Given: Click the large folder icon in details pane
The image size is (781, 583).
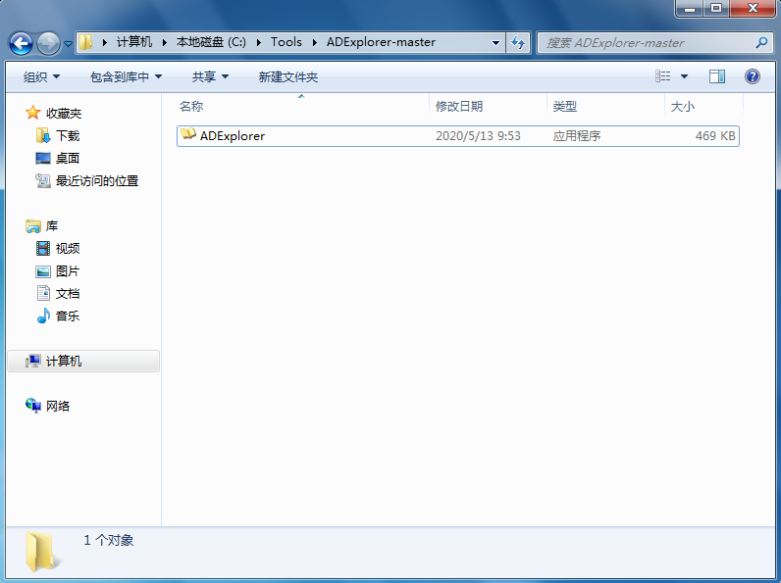Looking at the screenshot, I should [x=41, y=552].
